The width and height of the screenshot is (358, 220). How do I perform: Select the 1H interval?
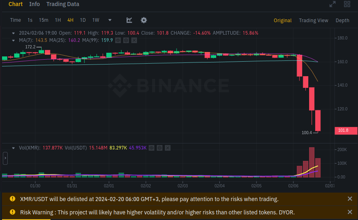point(58,20)
